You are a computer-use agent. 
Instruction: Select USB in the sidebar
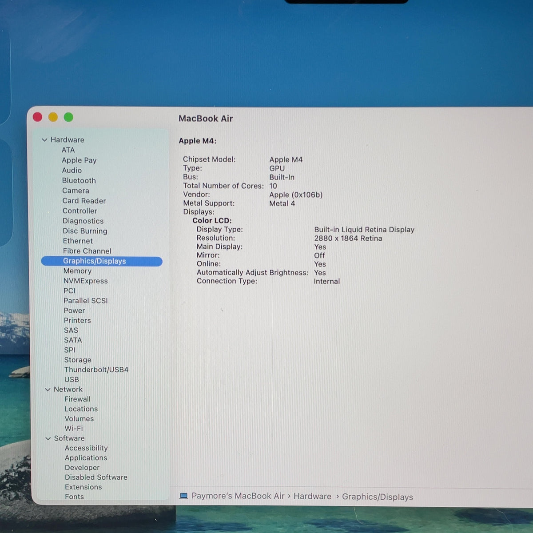pyautogui.click(x=72, y=380)
